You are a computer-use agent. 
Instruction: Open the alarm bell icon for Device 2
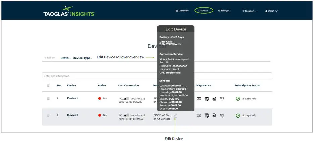222,115
